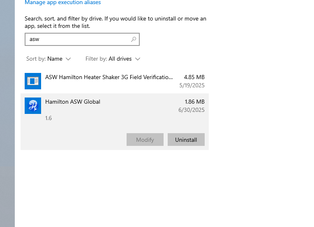Select ASW Hamilton Heater Shaker 3G Field Verification entry
This screenshot has height=227, width=314.
pos(115,81)
